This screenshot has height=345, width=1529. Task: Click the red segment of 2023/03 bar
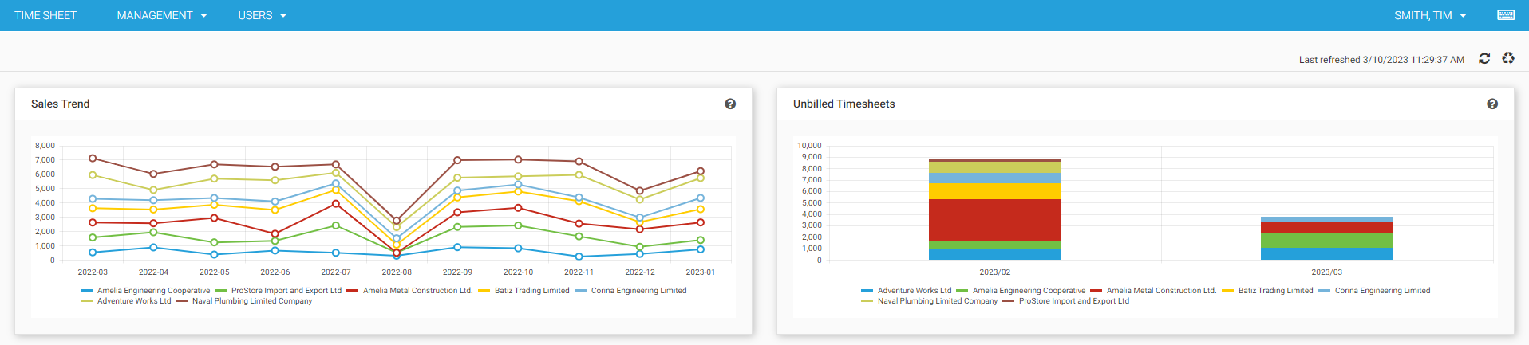(1327, 228)
